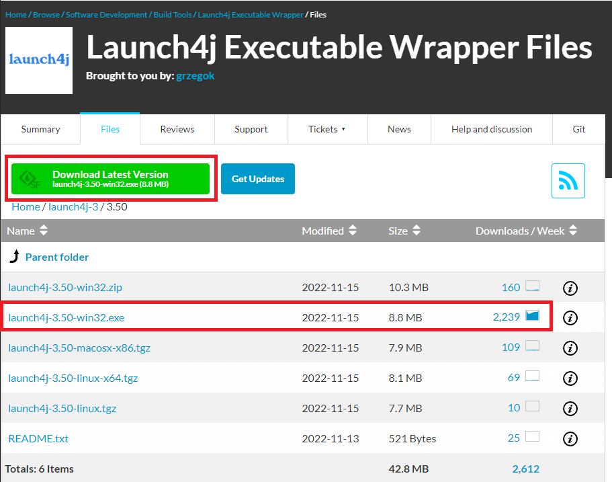Click 2,239 weekly downloads count
The image size is (612, 482).
coord(507,317)
